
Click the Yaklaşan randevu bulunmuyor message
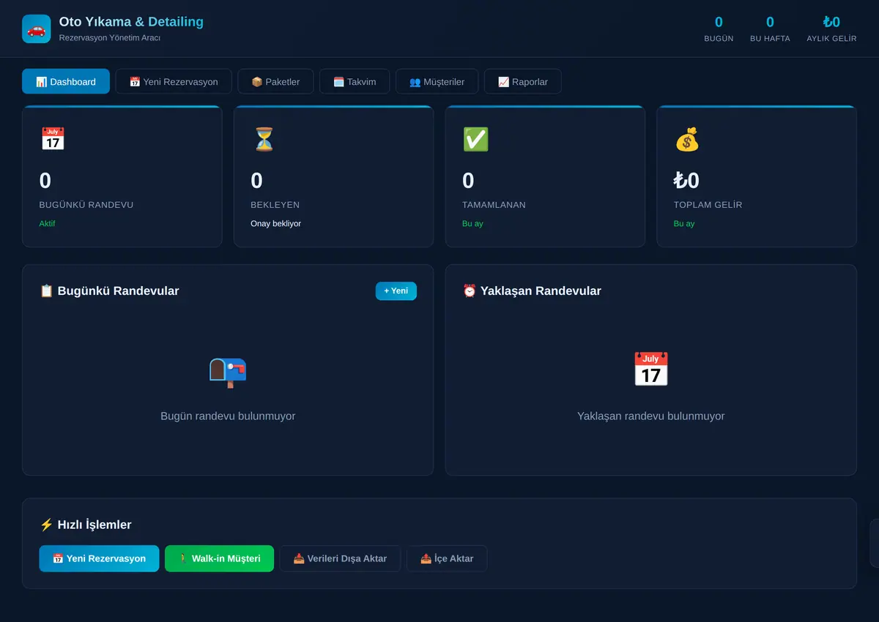(650, 416)
